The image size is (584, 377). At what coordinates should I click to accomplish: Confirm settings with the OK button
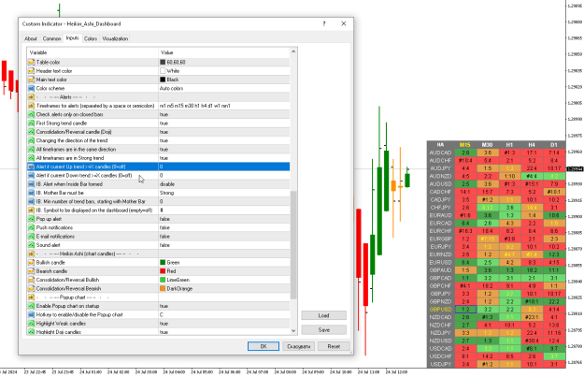[x=264, y=346]
